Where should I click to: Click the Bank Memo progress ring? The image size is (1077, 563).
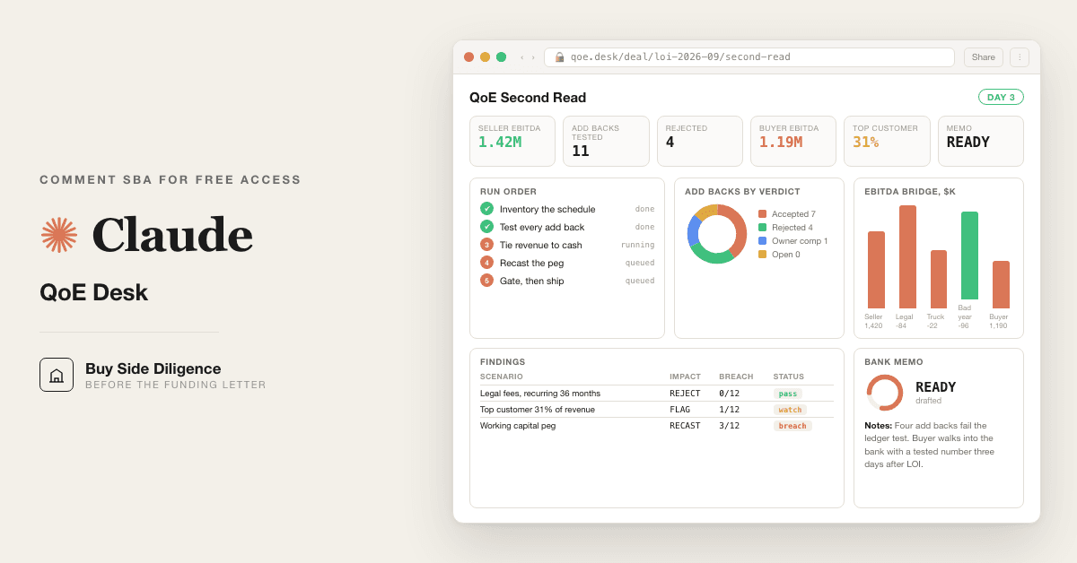coord(884,393)
